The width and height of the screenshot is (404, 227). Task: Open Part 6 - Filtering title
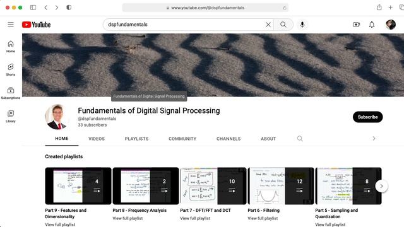(263, 210)
